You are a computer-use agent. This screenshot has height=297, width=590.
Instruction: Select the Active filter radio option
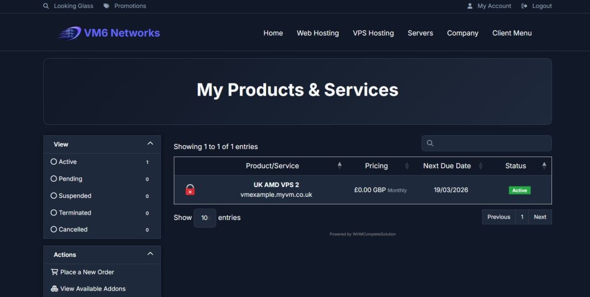coord(54,162)
